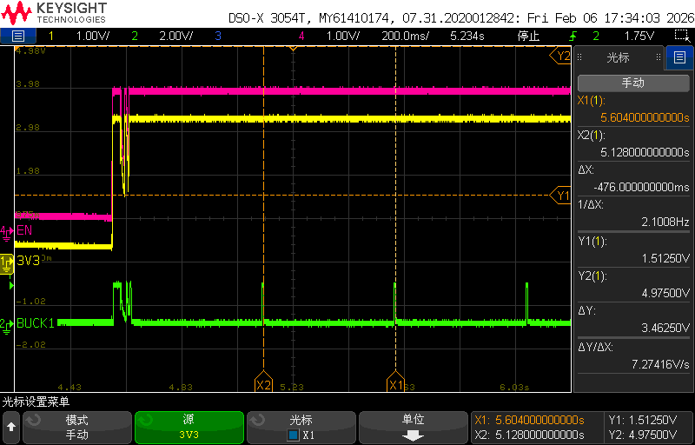Open the main menu icon at top left
This screenshot has height=445, width=695.
17,36
